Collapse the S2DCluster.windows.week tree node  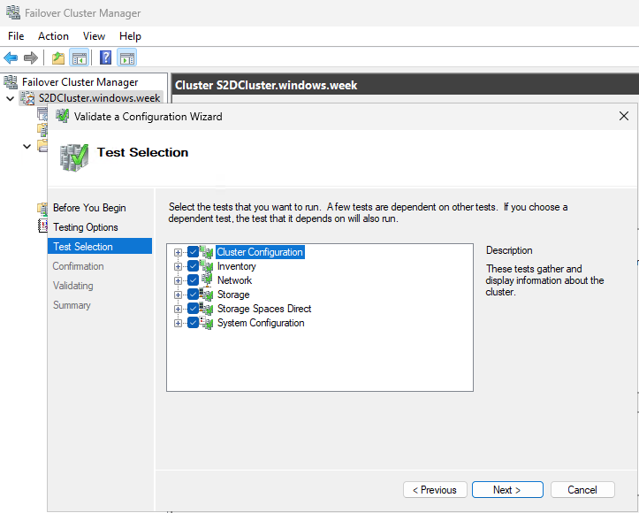pos(11,98)
